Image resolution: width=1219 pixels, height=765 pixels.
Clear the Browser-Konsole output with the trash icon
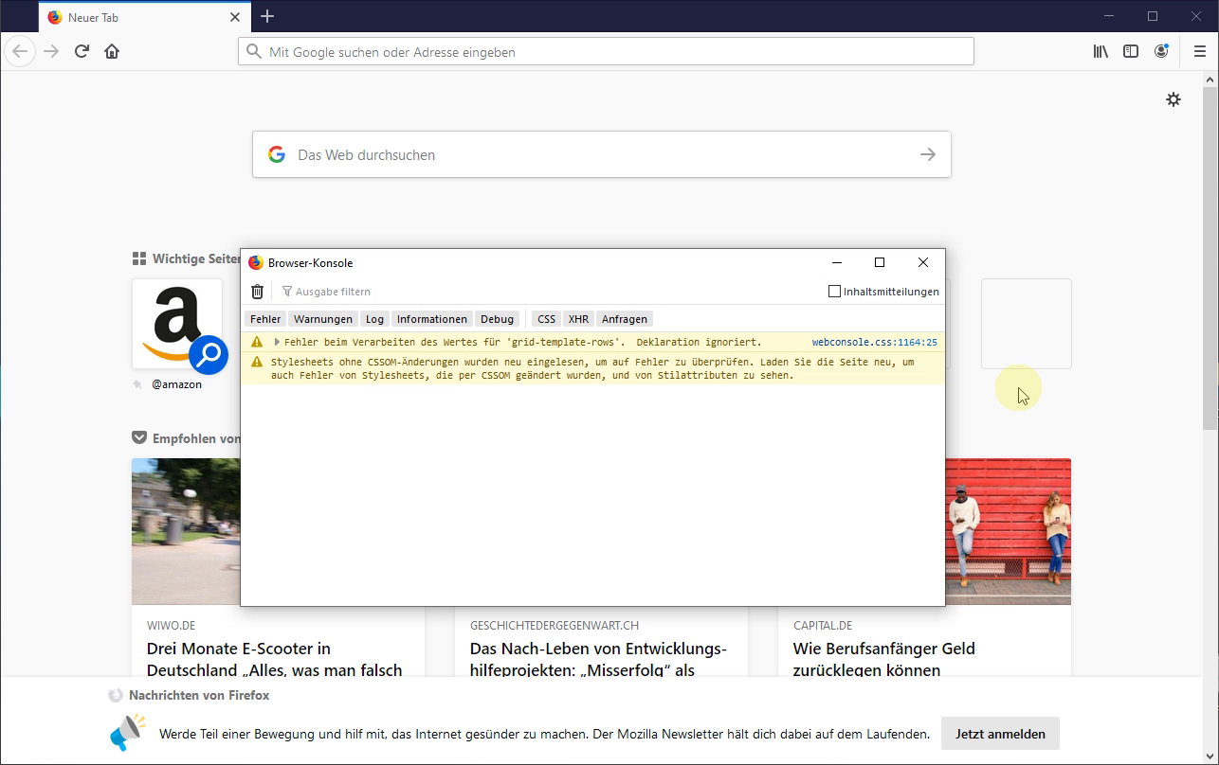[x=257, y=292]
